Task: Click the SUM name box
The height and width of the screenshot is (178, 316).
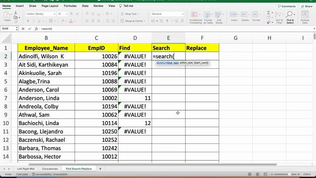Action: click(x=8, y=29)
